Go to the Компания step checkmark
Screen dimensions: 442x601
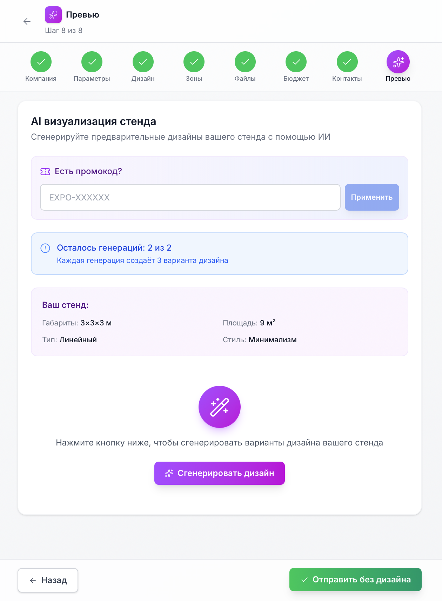click(41, 62)
